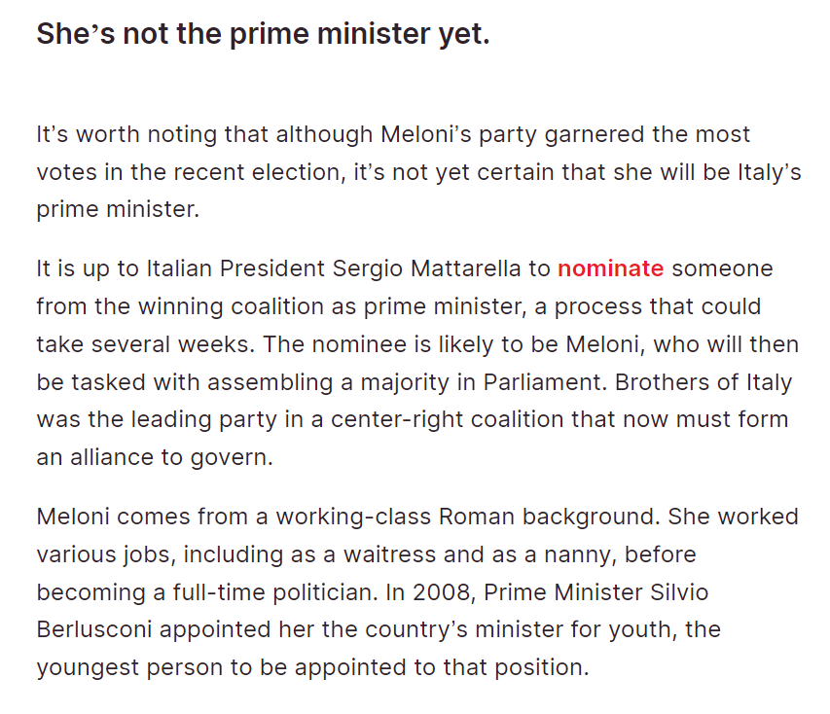Click the paragraph beginning "Meloni comes from"

point(417,591)
